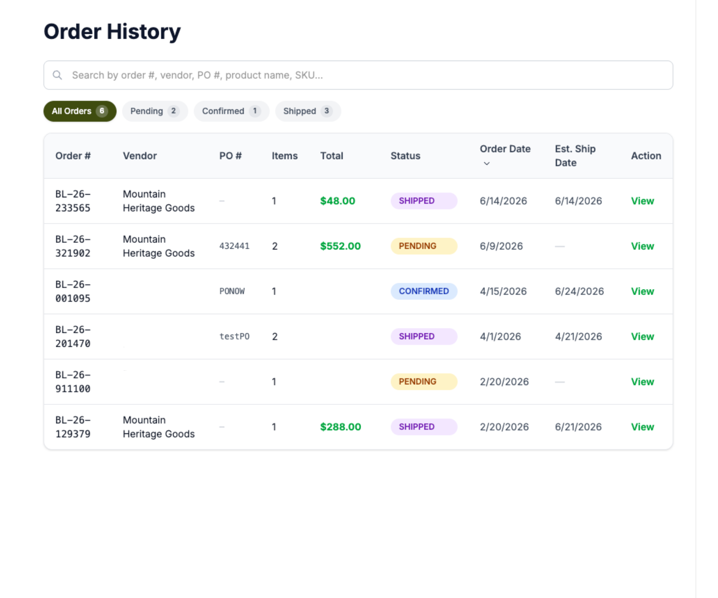This screenshot has height=598, width=718.
Task: View the CONFIRMED order BL-26-001095
Action: tap(642, 291)
